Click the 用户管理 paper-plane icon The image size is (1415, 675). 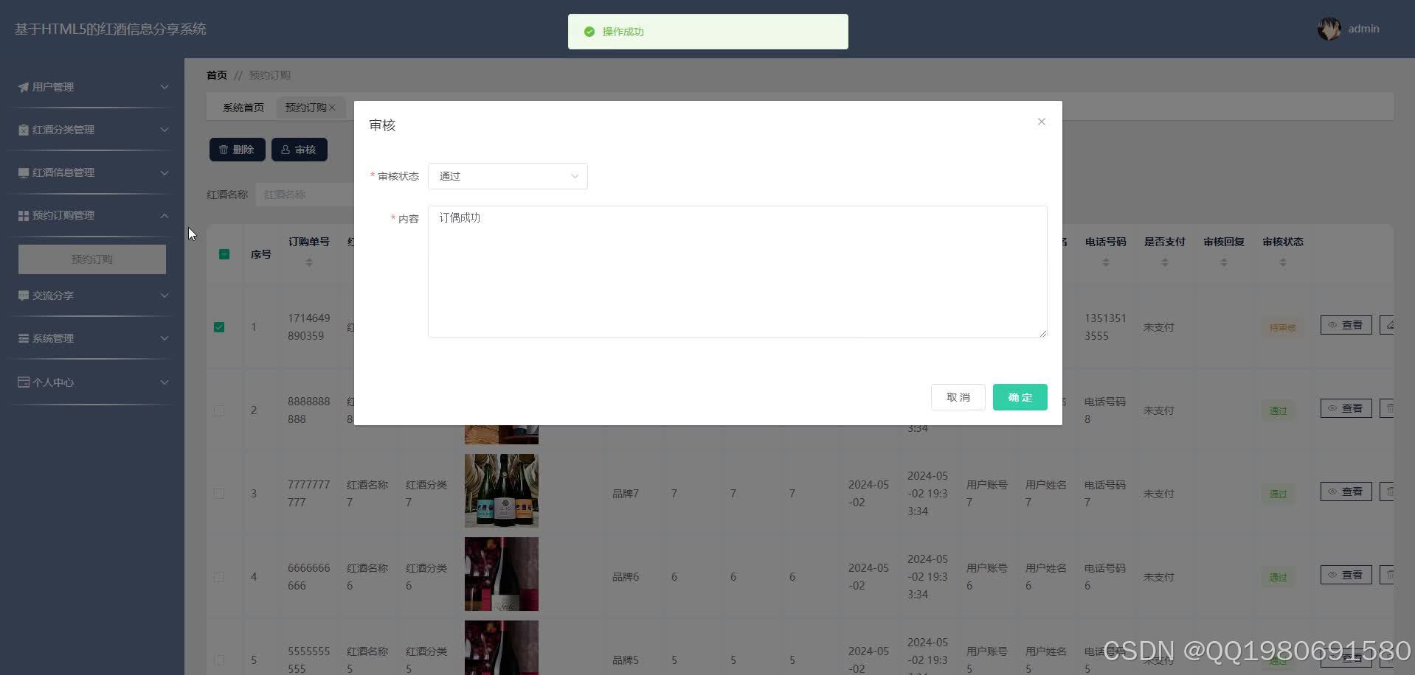pyautogui.click(x=24, y=87)
